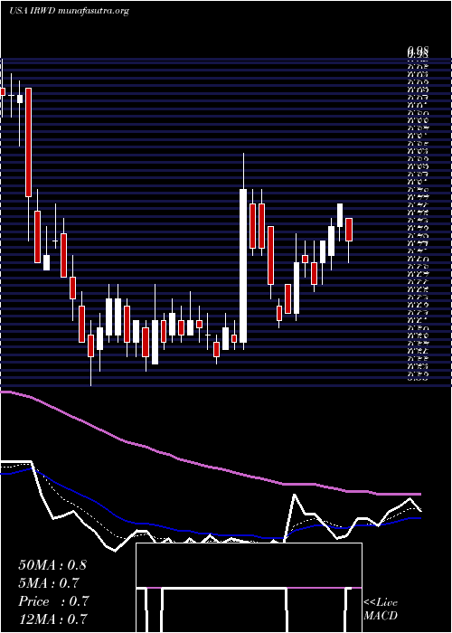Select the '12MA : 0.7' readout
452x633 pixels.
53,619
